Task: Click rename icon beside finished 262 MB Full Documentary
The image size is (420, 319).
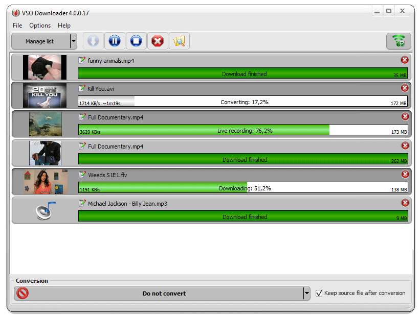Action: tap(82, 146)
